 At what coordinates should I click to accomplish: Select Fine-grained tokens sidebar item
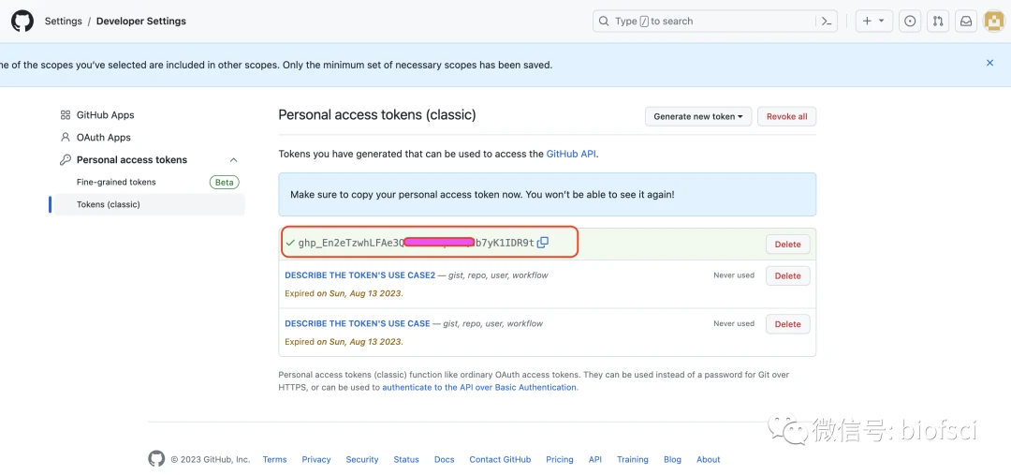point(116,182)
